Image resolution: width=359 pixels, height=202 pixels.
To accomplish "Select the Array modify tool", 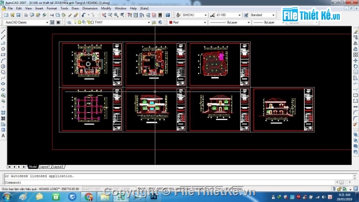I will tap(356, 55).
